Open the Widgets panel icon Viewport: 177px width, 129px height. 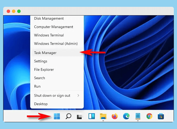pos(91,116)
